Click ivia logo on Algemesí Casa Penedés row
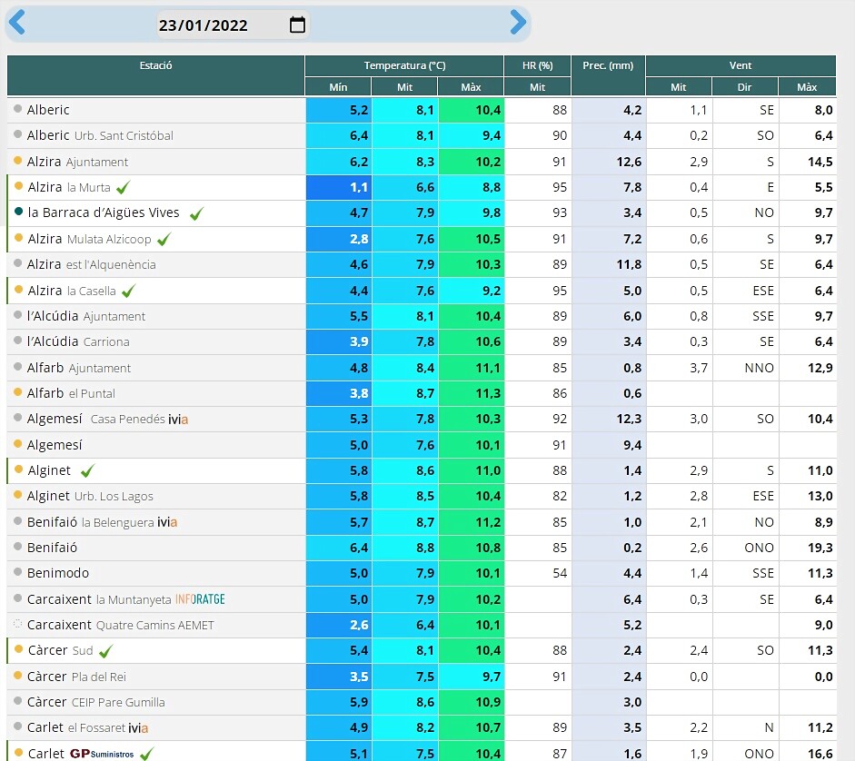The image size is (855, 761). click(x=178, y=420)
